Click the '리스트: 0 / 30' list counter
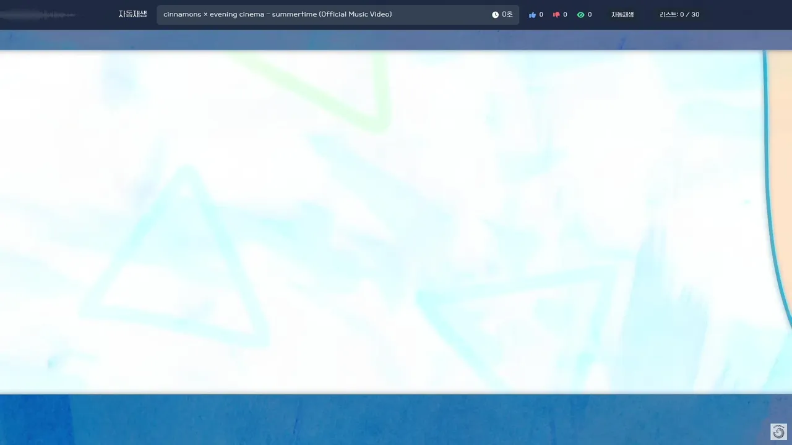792x445 pixels. (x=679, y=15)
